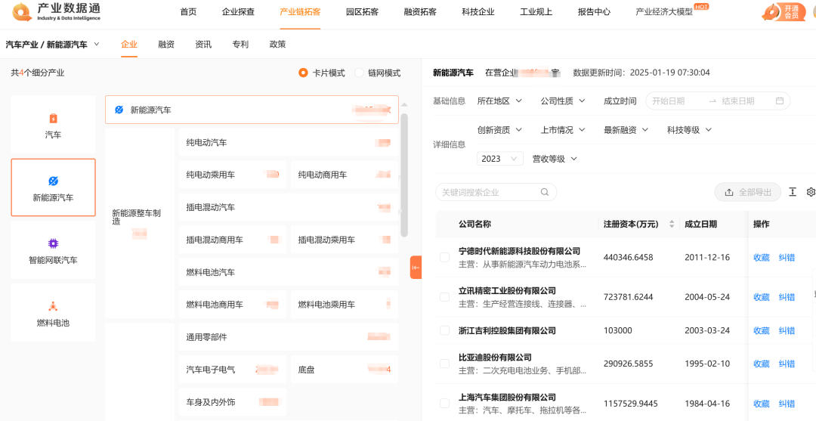Viewport: 816px width, 421px height.
Task: Open company 浙江吉利控股集团有限公司
Action: 508,330
